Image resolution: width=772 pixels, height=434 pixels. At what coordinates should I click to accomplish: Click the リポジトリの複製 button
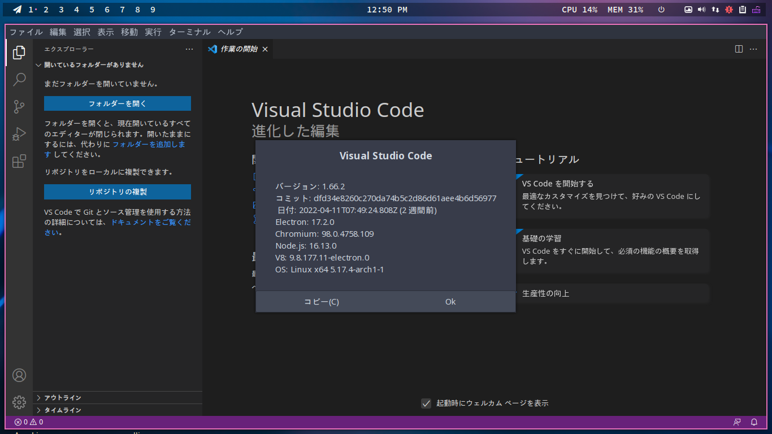tap(118, 192)
